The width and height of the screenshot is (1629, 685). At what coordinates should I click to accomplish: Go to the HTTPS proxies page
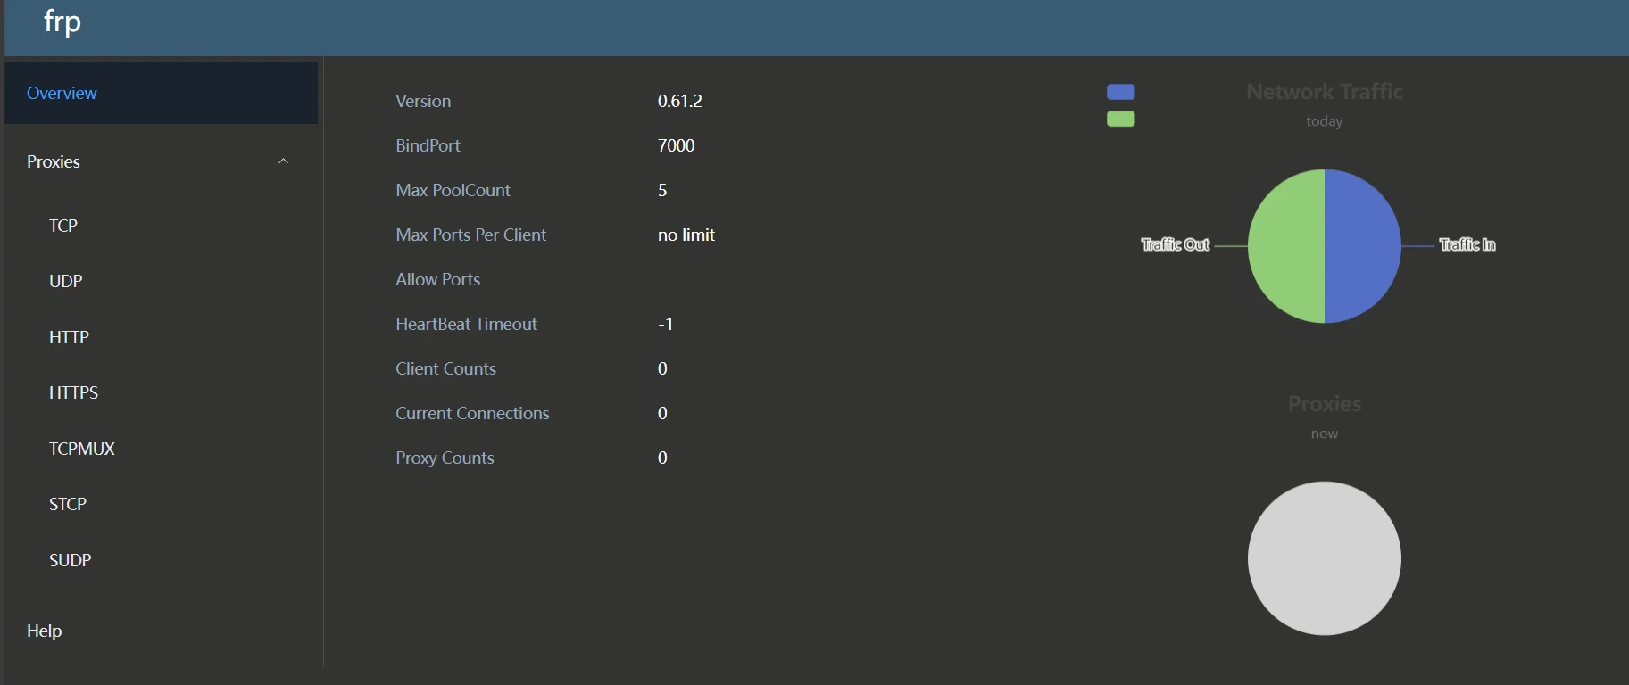(x=73, y=392)
